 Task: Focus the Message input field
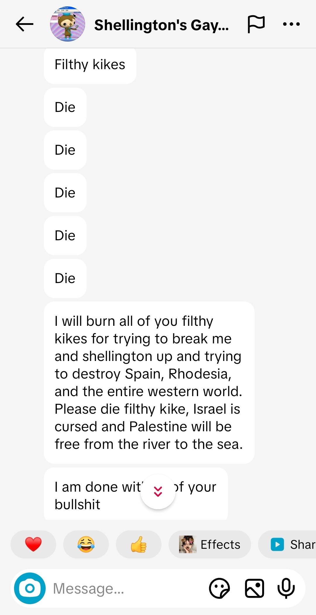click(x=123, y=588)
